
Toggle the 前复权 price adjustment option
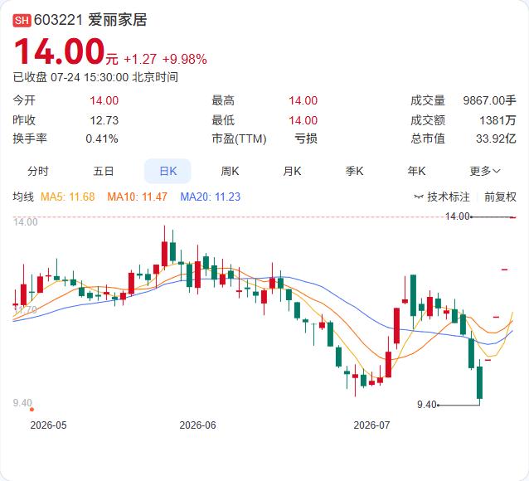pyautogui.click(x=500, y=197)
